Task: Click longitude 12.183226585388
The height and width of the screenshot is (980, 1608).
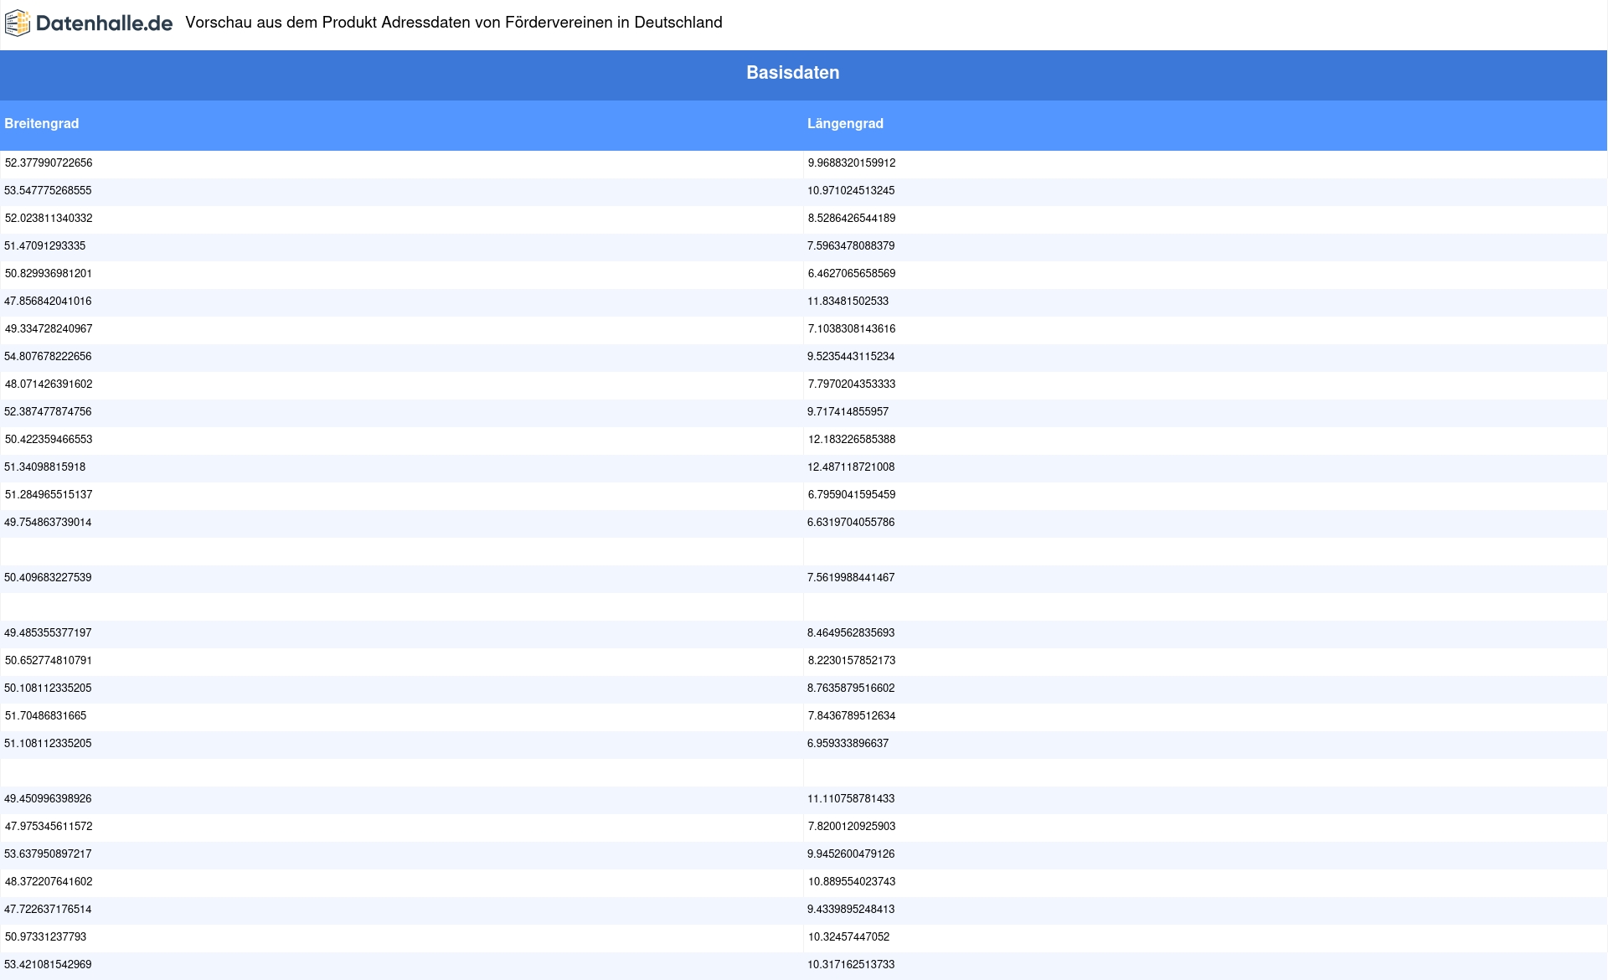Action: pos(851,440)
